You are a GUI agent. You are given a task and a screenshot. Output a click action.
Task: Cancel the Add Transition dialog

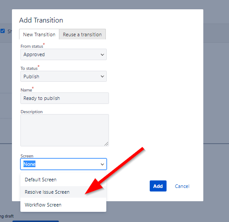tap(182, 186)
